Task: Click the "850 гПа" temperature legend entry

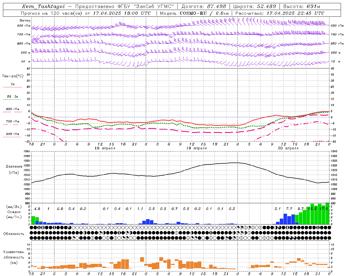Action: point(13,109)
